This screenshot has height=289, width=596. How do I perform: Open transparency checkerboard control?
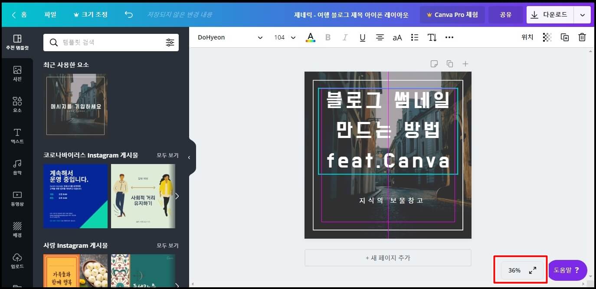[x=547, y=37]
